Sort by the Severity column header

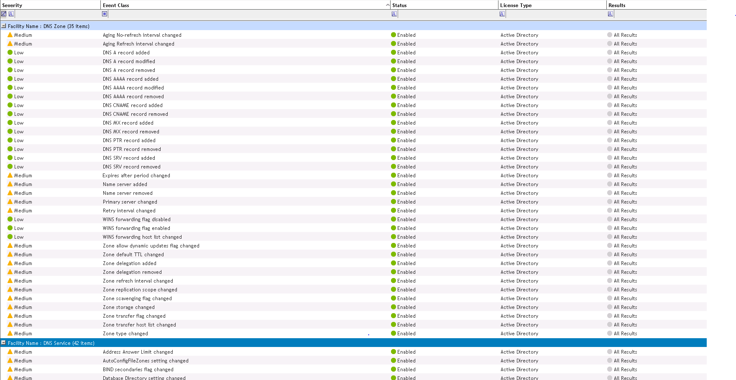point(13,5)
